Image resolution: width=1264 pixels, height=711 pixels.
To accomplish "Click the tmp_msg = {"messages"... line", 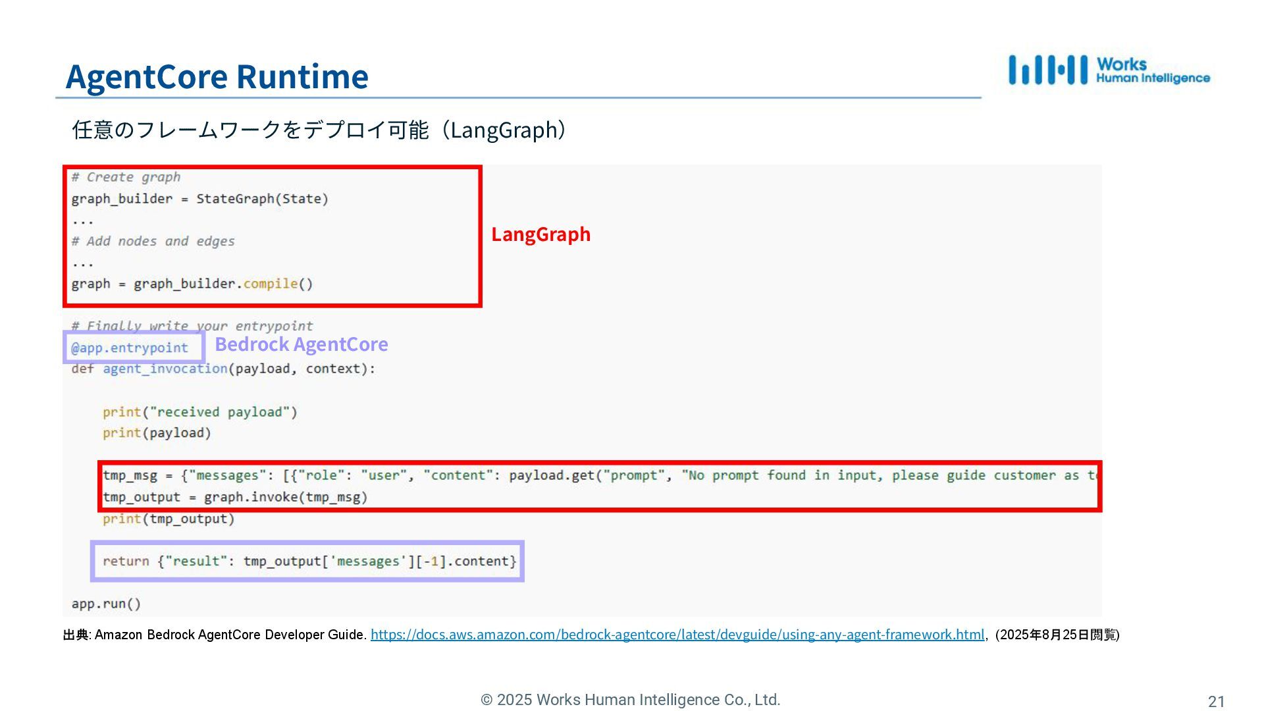I will tap(600, 475).
